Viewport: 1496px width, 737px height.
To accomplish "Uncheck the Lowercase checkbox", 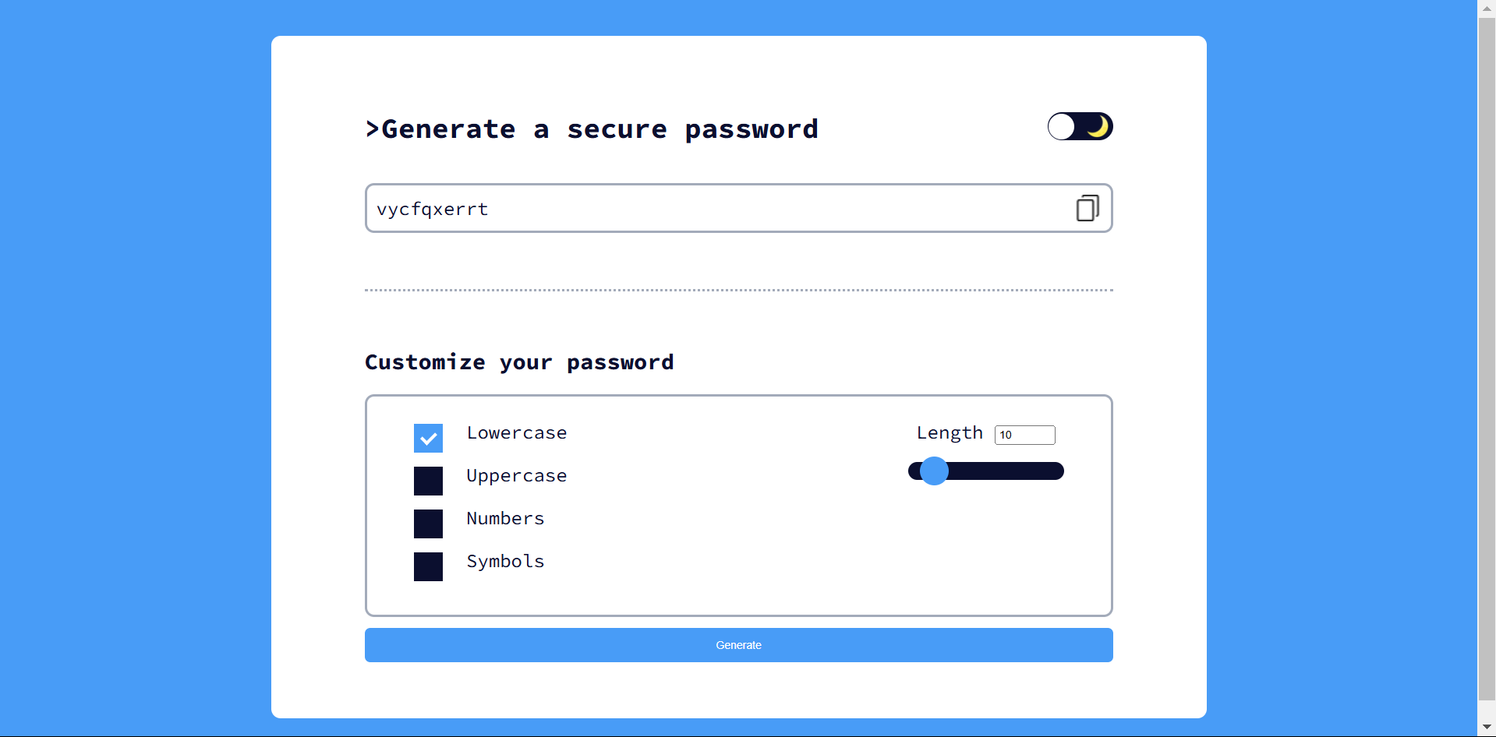I will pyautogui.click(x=428, y=438).
